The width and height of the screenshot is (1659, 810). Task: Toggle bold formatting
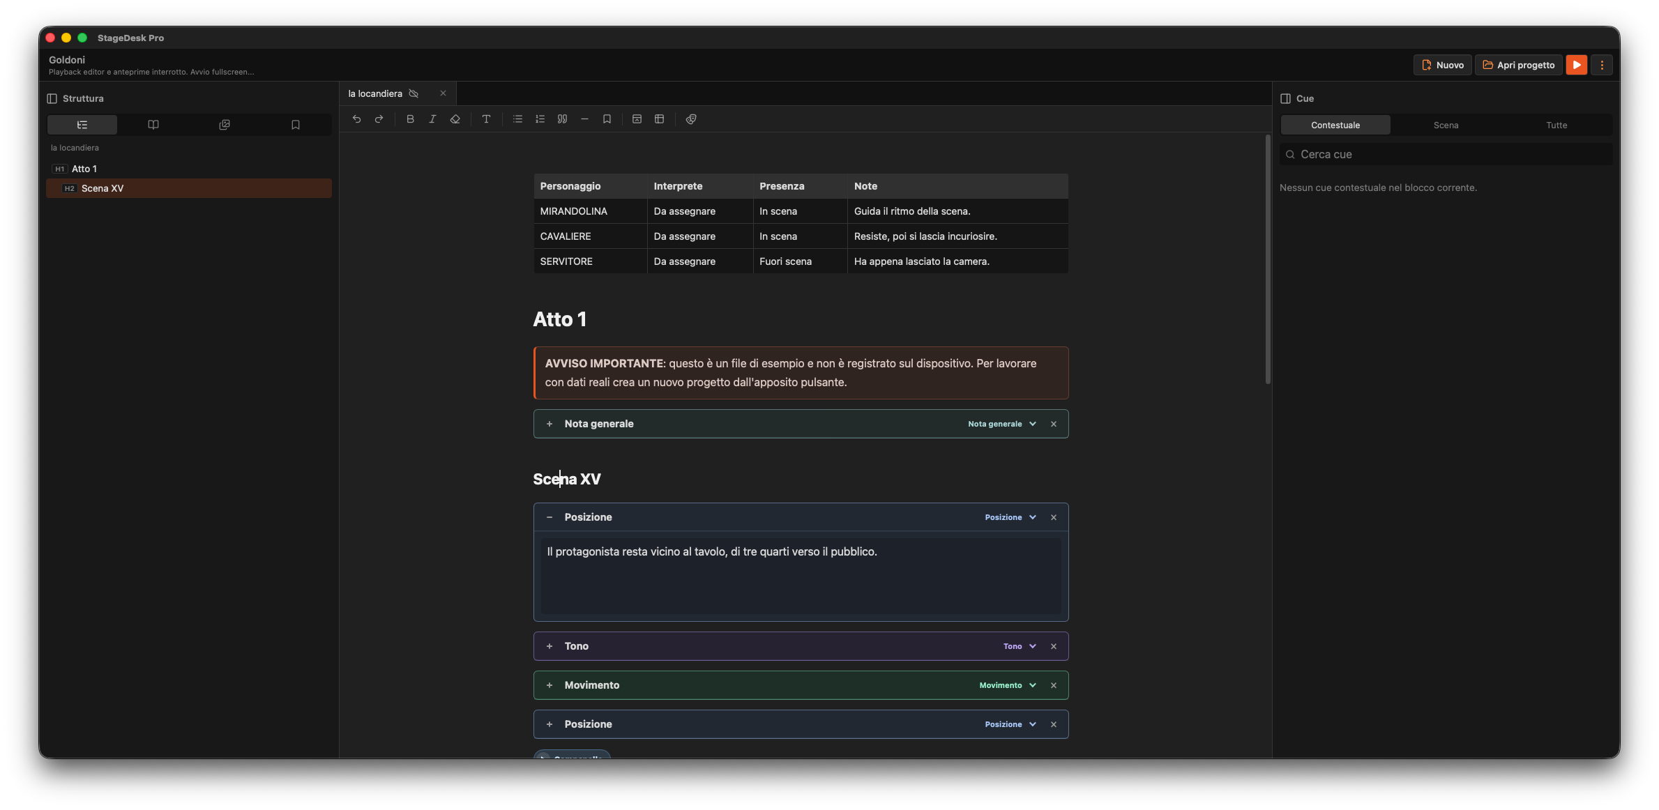410,119
